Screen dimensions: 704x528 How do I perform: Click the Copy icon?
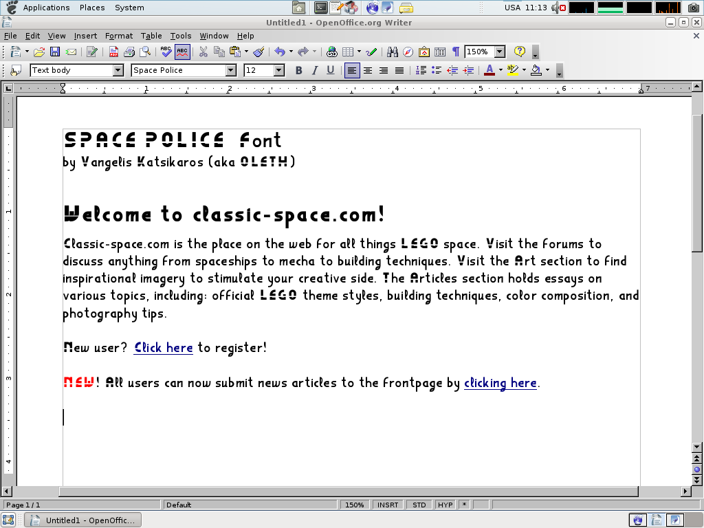[219, 52]
